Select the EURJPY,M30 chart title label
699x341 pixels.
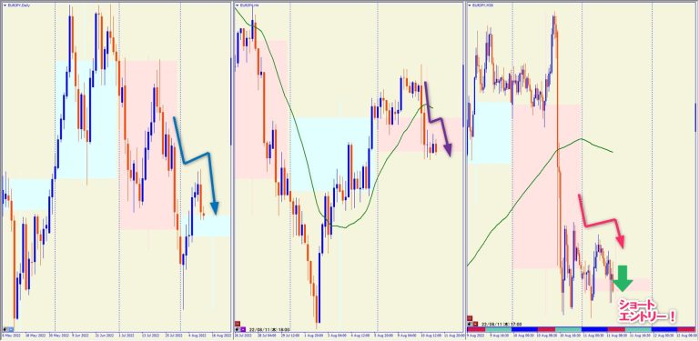click(481, 6)
